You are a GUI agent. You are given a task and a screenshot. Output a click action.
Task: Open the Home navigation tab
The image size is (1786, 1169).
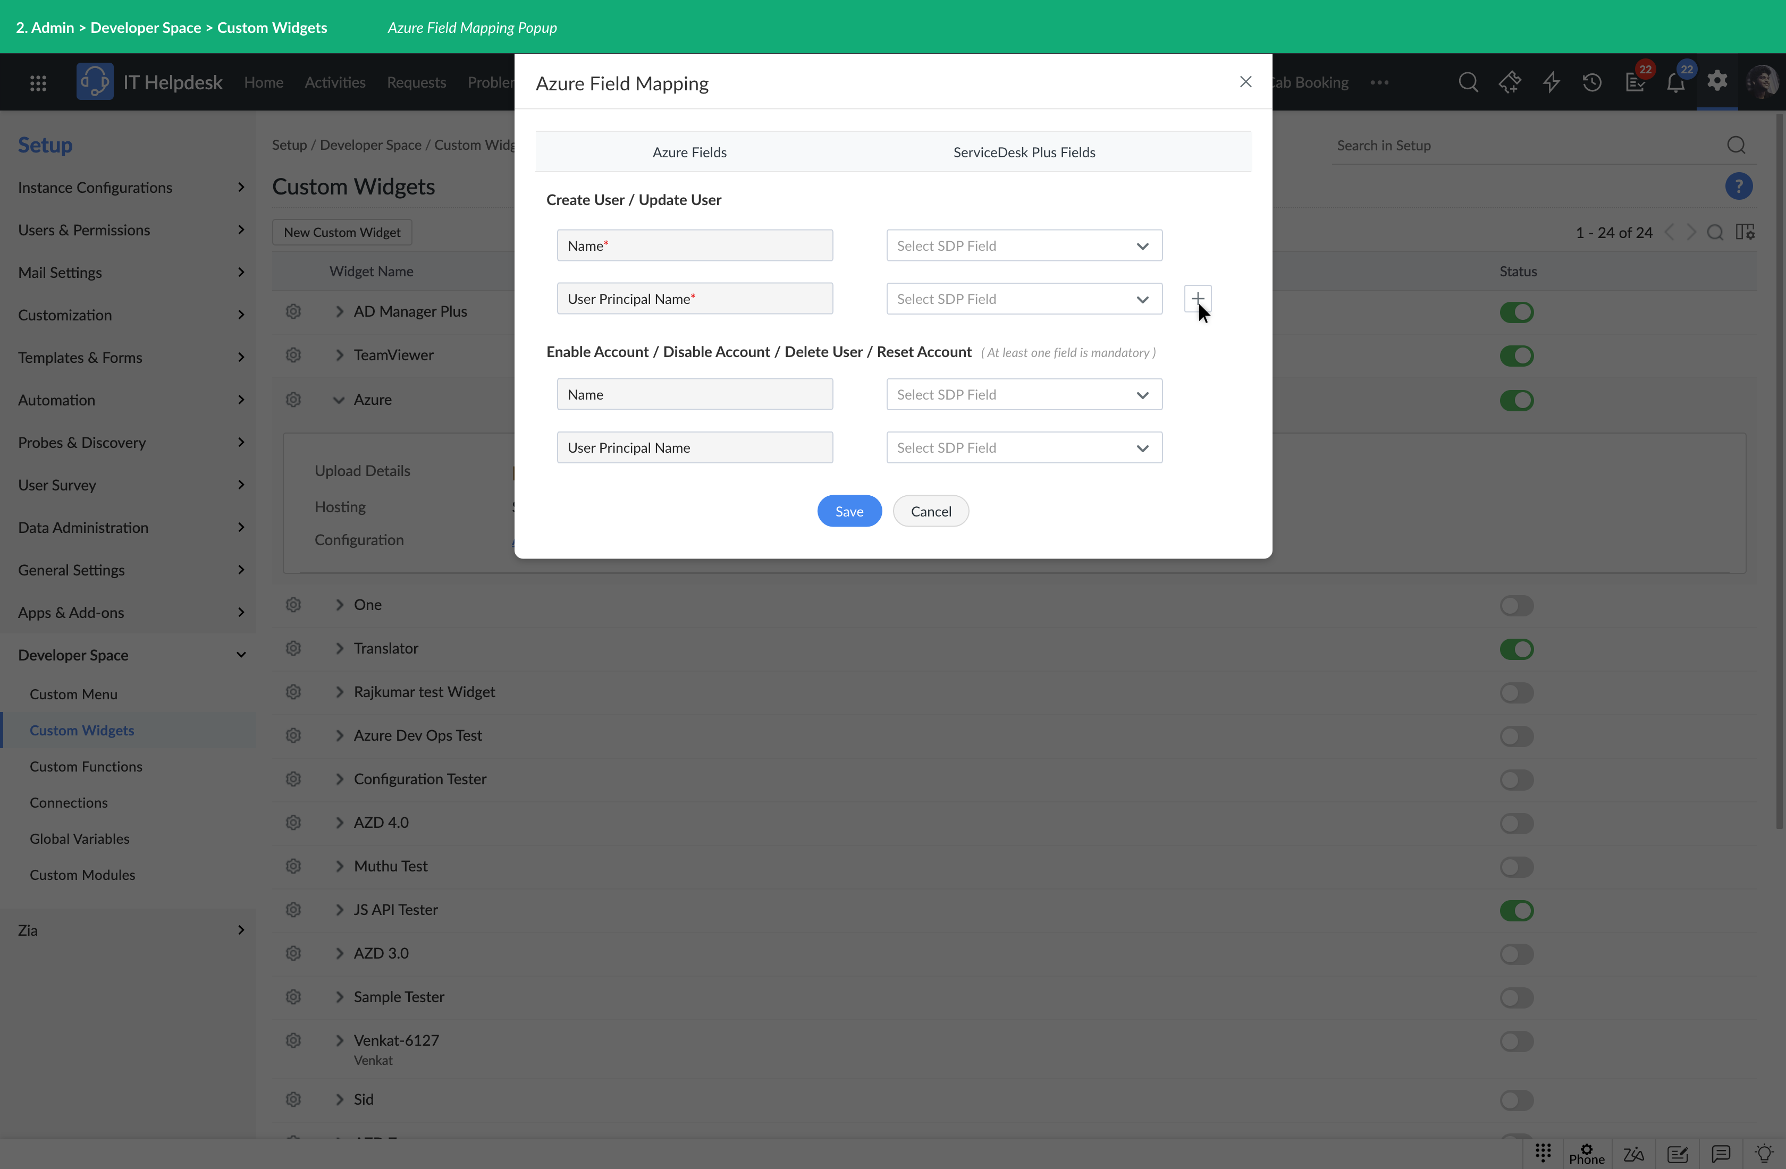coord(264,82)
